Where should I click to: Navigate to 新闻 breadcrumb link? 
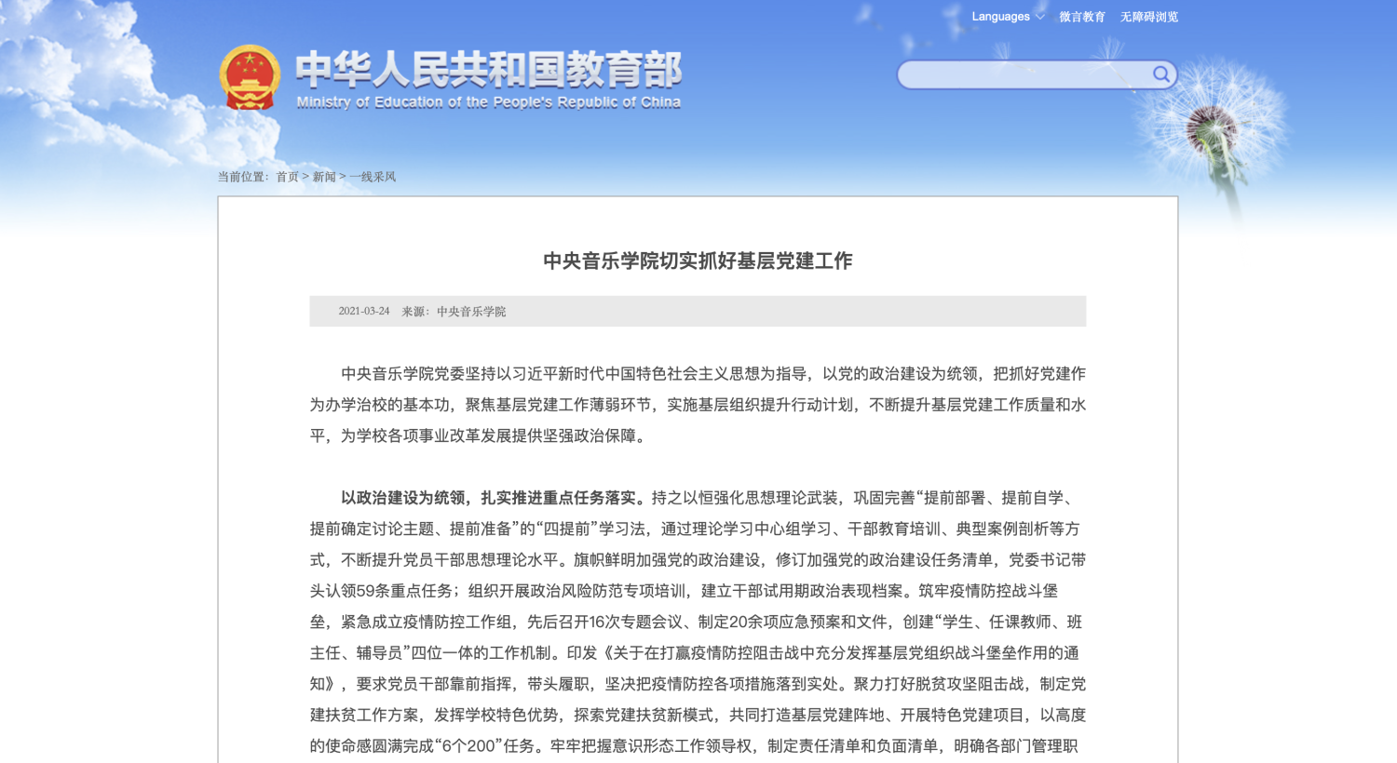[323, 177]
